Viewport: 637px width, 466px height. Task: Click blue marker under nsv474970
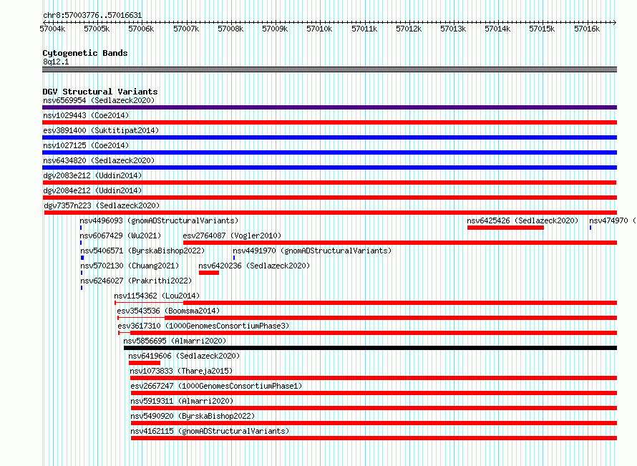(590, 228)
